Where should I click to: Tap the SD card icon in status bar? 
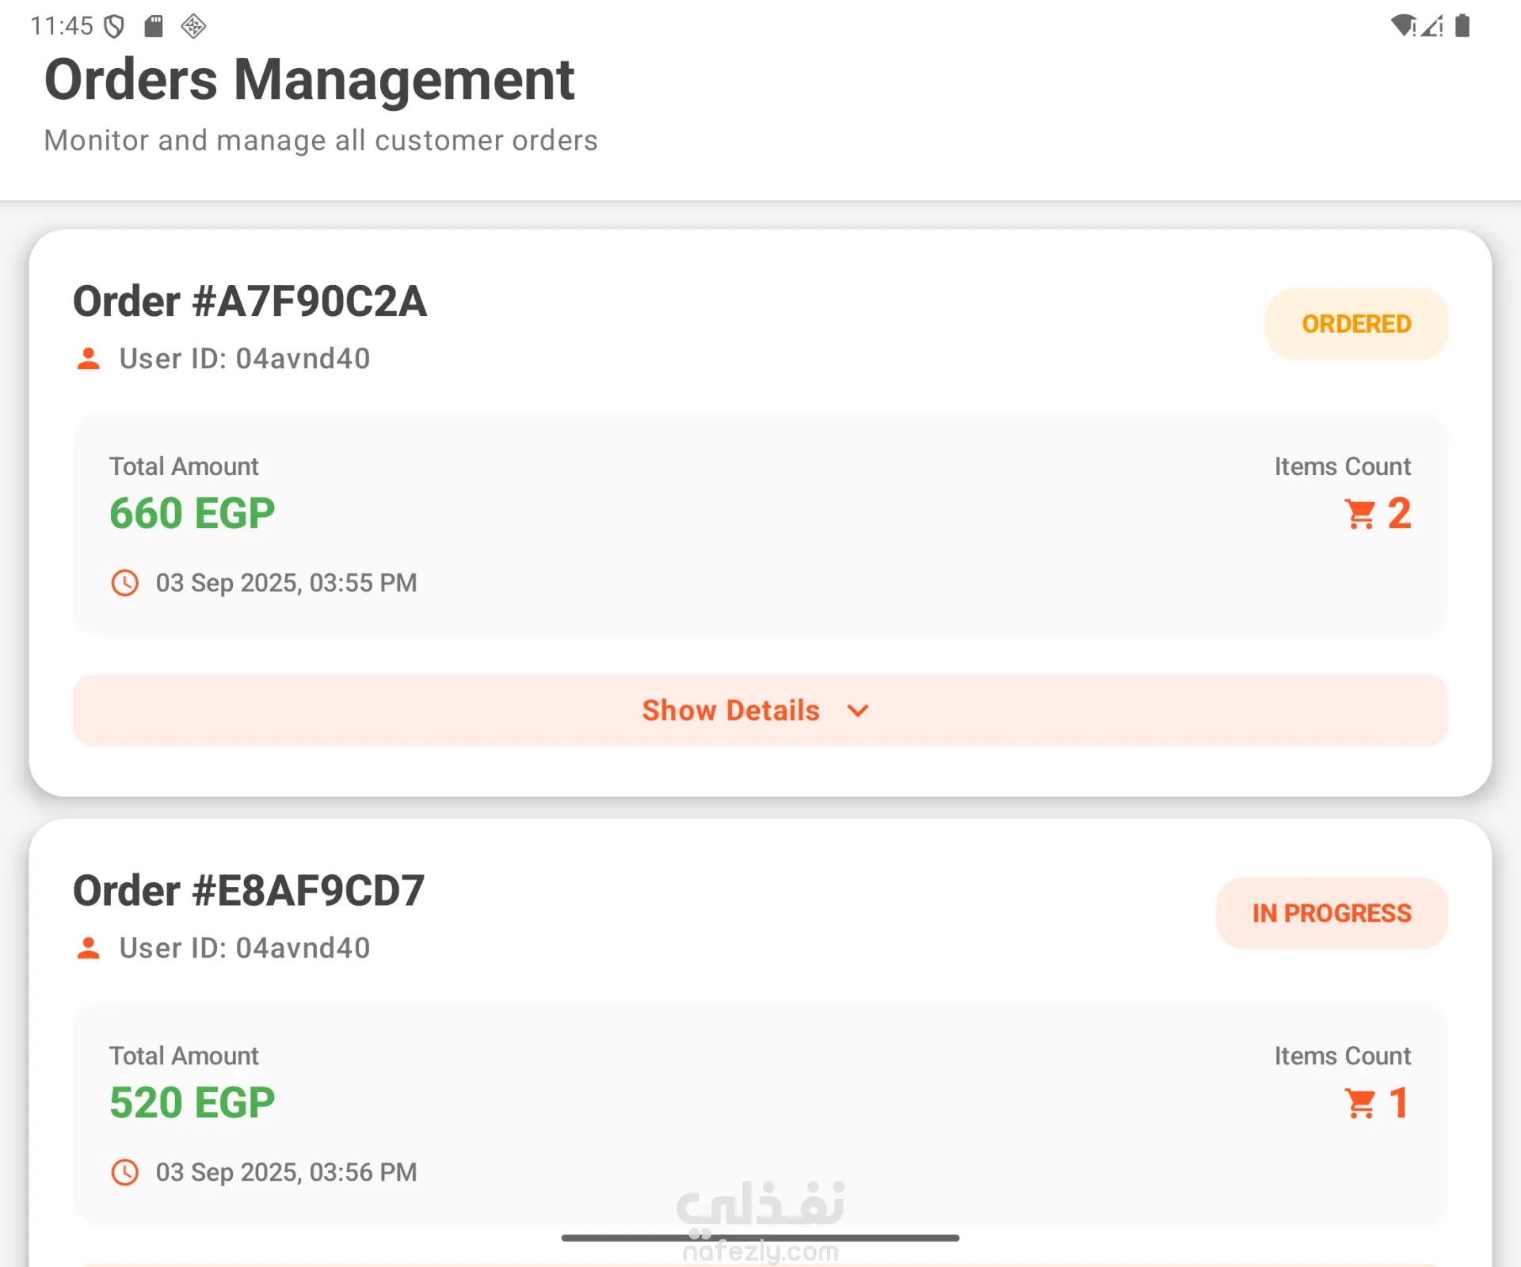click(154, 27)
